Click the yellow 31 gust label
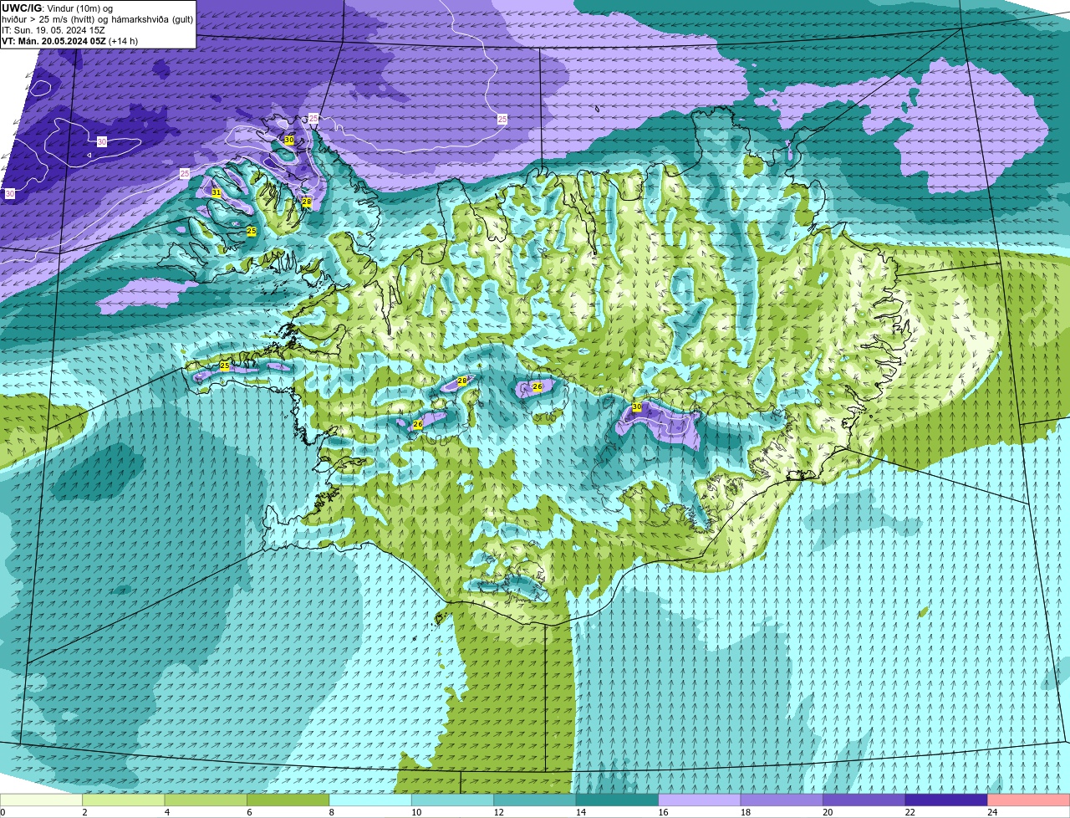The height and width of the screenshot is (818, 1070). tap(216, 192)
